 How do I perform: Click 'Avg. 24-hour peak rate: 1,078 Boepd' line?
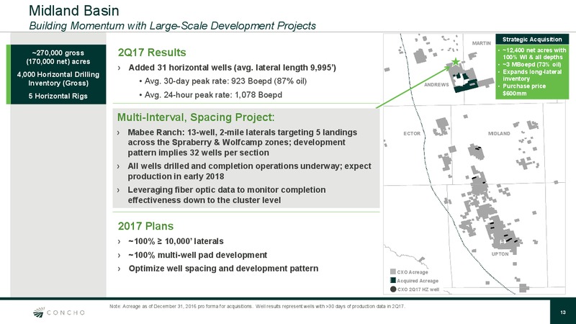tap(213, 95)
